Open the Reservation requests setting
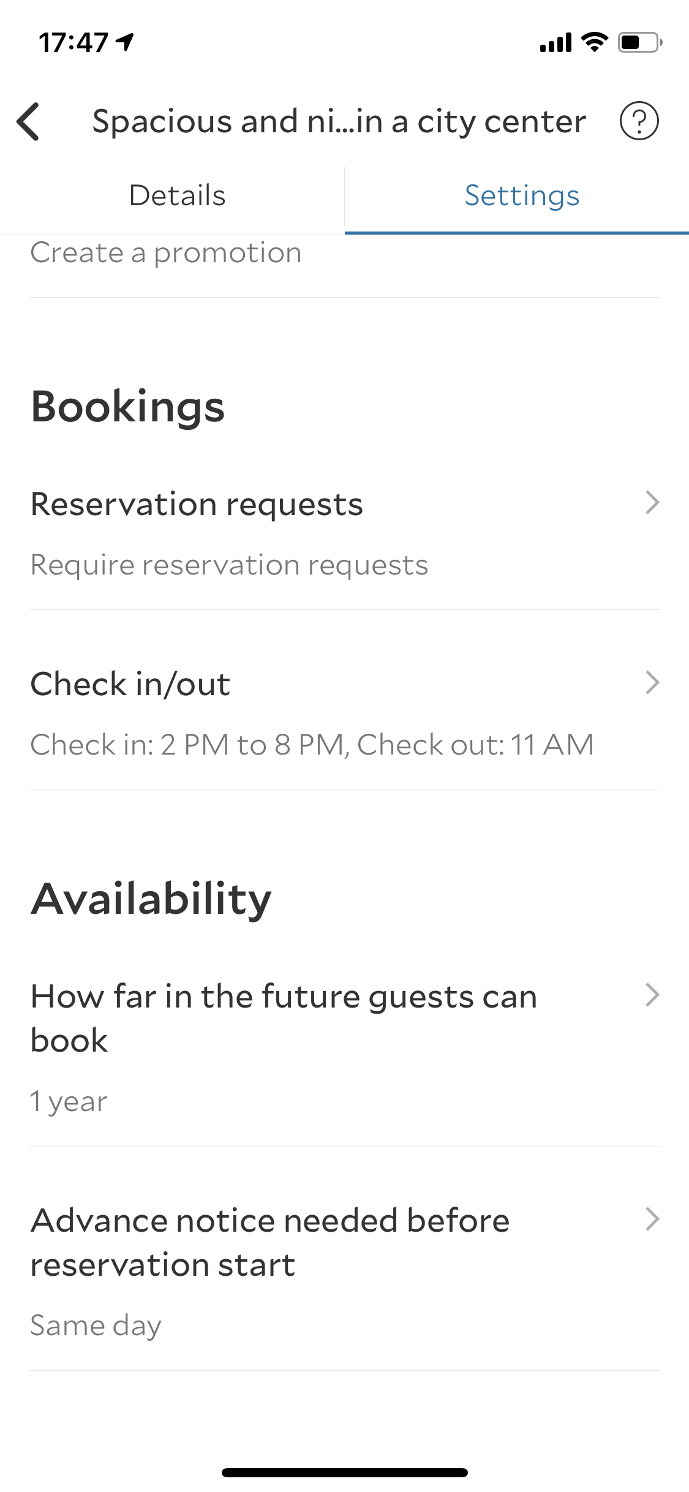Screen dimensions: 689x1492 point(344,533)
